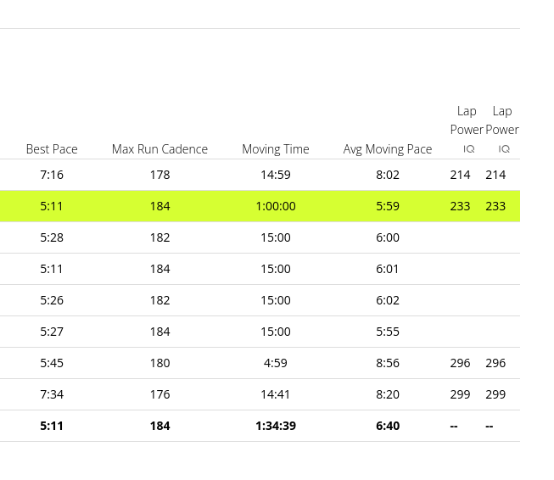Click the 15:00 moving time beside 5:55 pace
Image resolution: width=554 pixels, height=480 pixels.
(x=276, y=332)
